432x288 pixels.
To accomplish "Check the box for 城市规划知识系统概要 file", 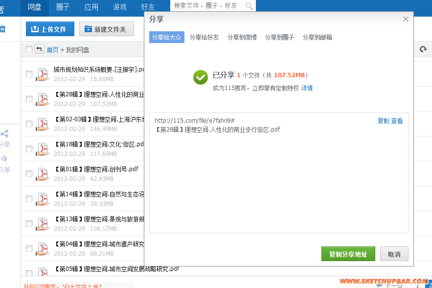I will coord(29,74).
